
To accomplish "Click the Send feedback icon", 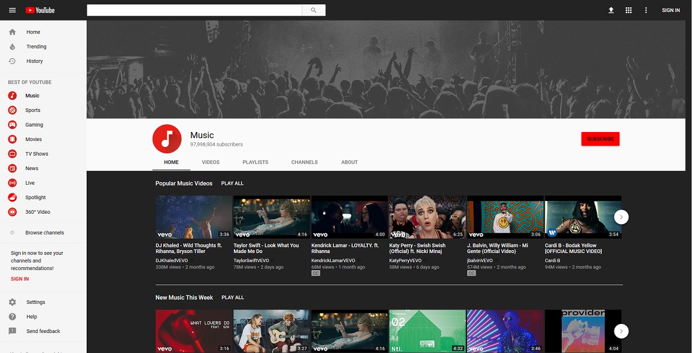I will pos(12,331).
